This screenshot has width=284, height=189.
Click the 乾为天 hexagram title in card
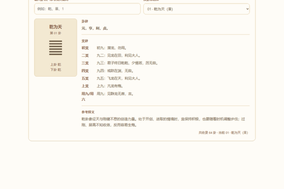click(x=56, y=27)
